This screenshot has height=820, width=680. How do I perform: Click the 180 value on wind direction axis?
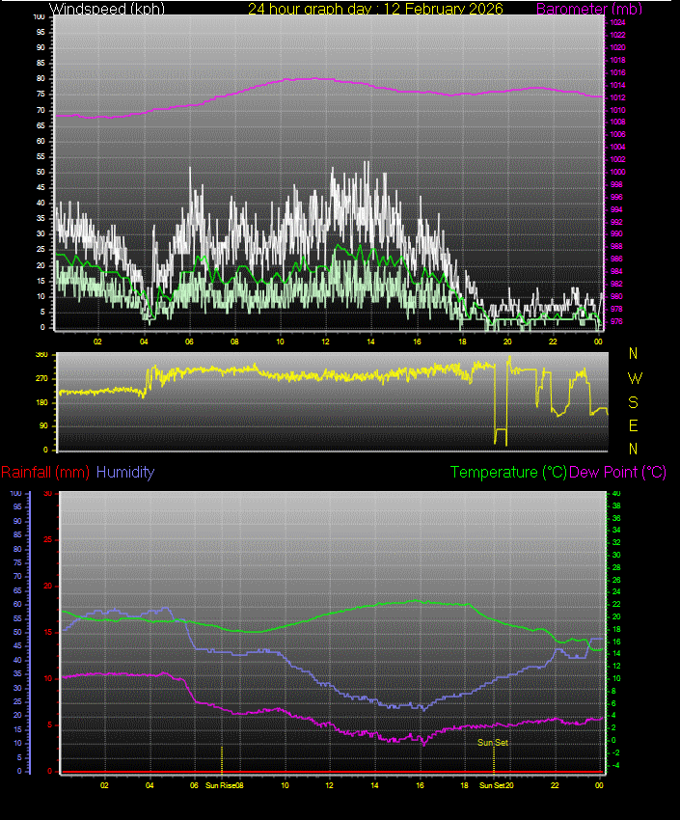pos(41,402)
